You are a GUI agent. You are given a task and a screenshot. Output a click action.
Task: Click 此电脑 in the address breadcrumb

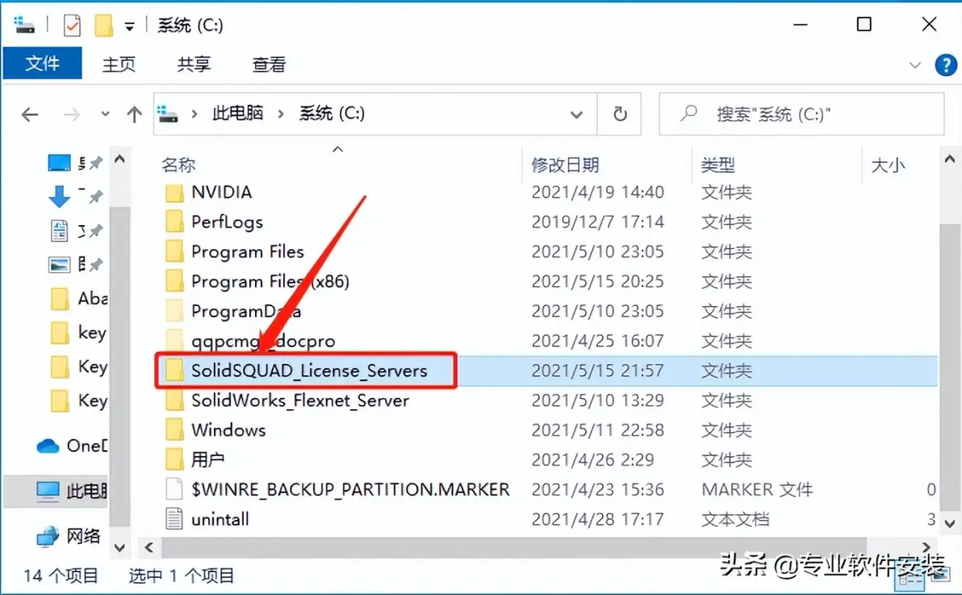pyautogui.click(x=238, y=113)
